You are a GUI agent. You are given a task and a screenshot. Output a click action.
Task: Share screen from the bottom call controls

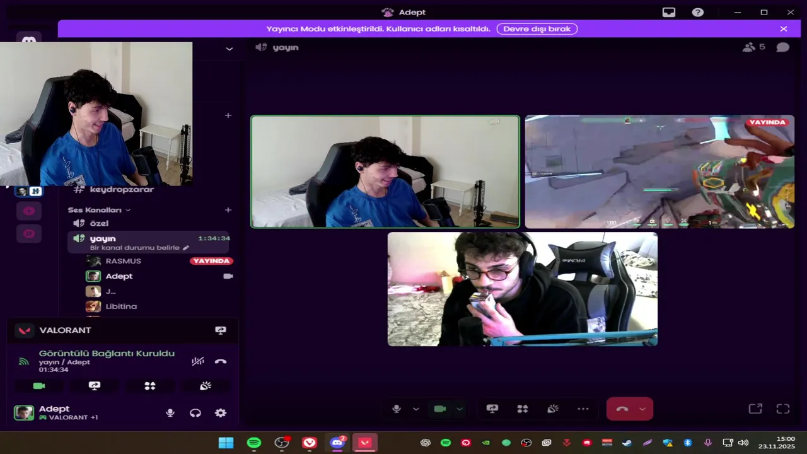pyautogui.click(x=492, y=409)
